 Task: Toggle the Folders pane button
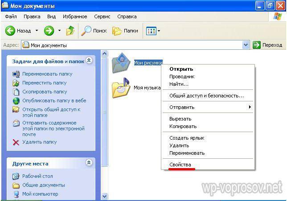tap(125, 31)
